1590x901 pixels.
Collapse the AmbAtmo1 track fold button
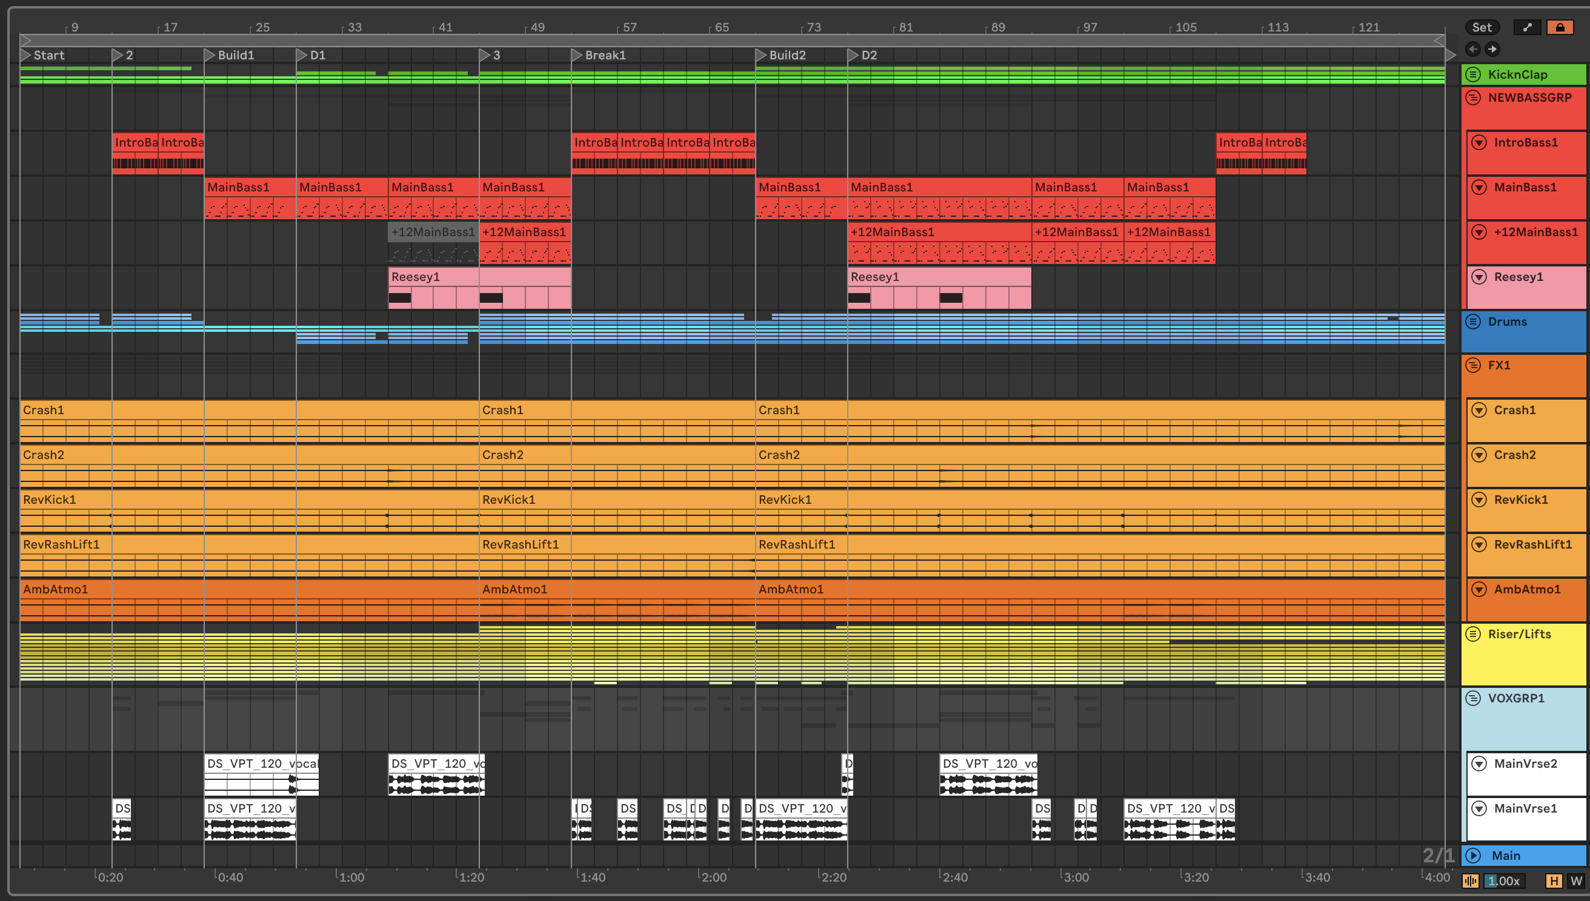1479,590
